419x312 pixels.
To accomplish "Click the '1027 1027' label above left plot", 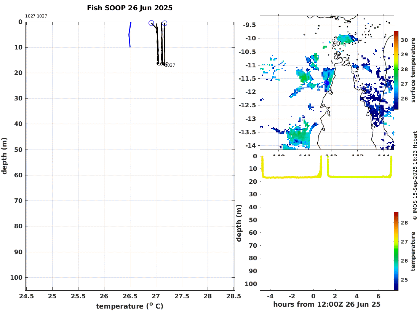I will tap(36, 16).
